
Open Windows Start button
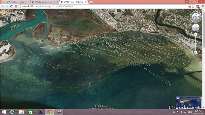click(4, 112)
